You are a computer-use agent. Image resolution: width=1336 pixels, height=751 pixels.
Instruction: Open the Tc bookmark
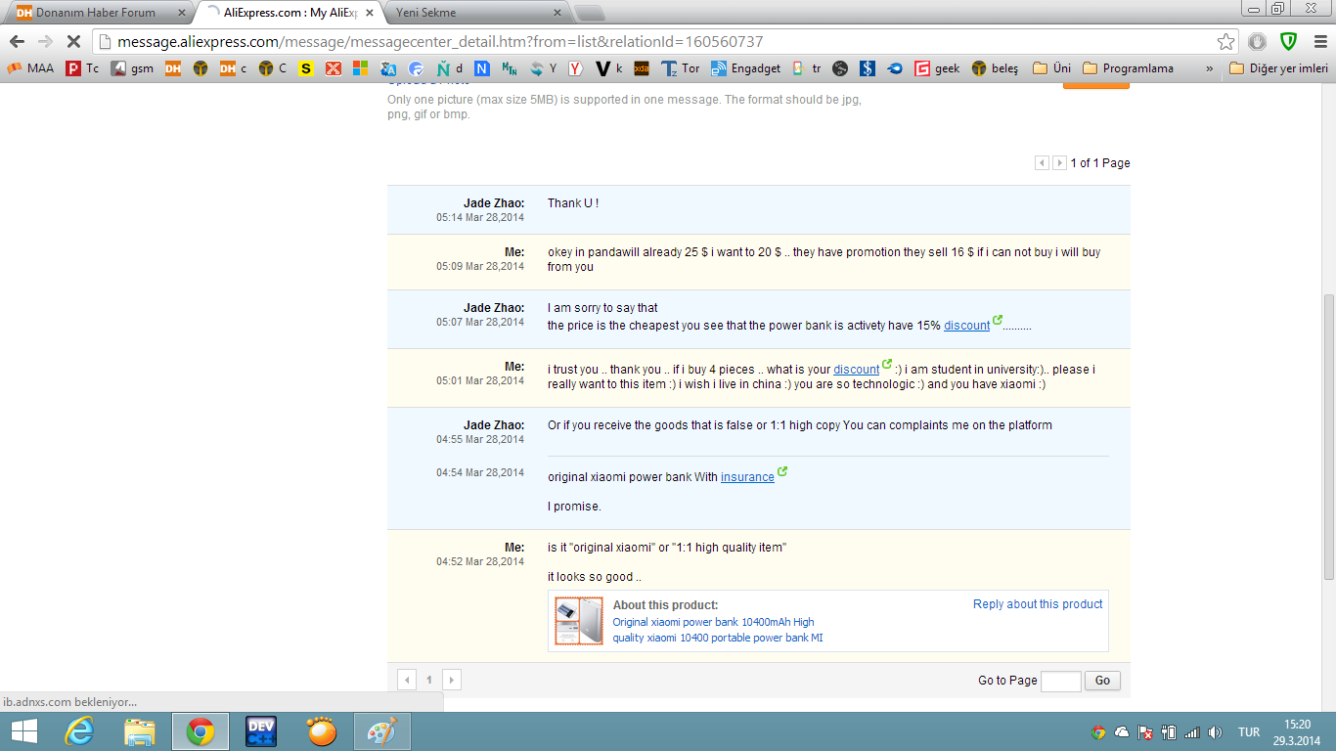83,68
